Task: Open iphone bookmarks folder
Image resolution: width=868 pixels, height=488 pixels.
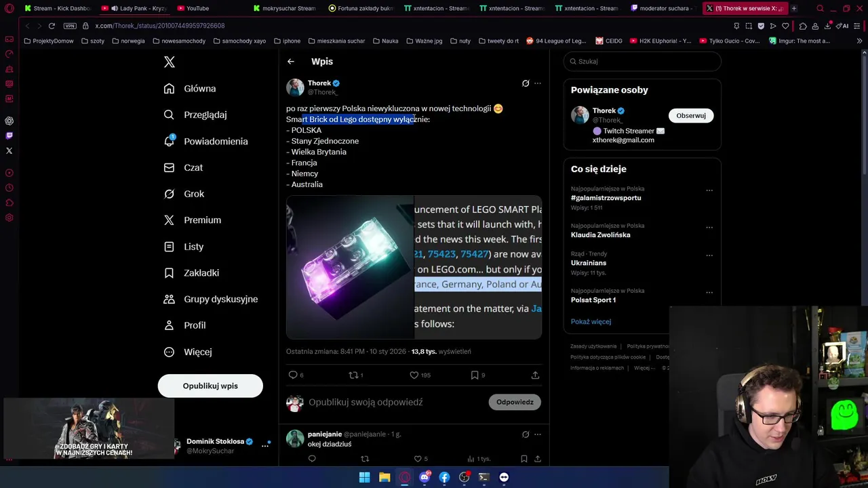Action: coord(286,41)
